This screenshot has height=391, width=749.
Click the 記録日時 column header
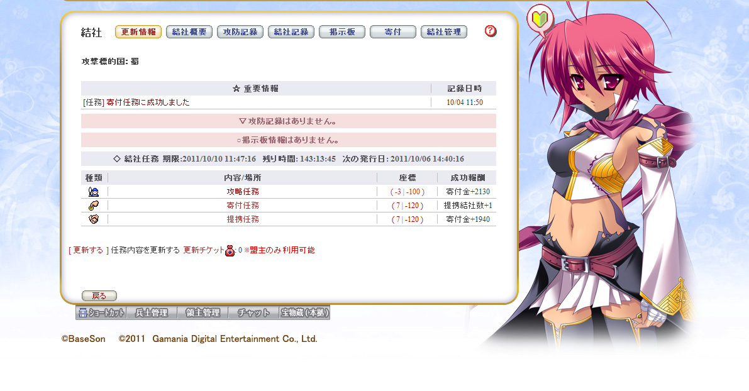click(464, 89)
